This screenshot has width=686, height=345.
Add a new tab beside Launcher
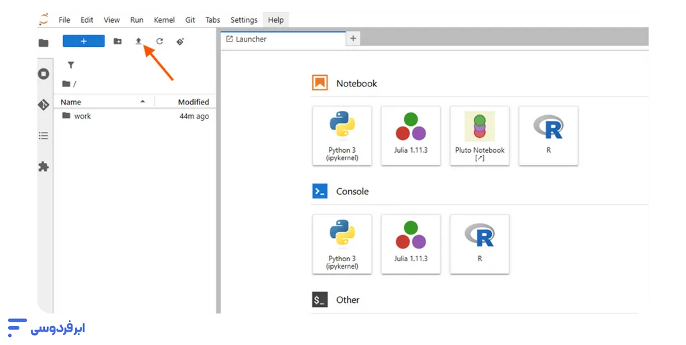[353, 39]
